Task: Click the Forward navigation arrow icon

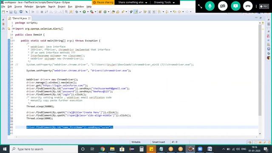Action: pos(187,12)
